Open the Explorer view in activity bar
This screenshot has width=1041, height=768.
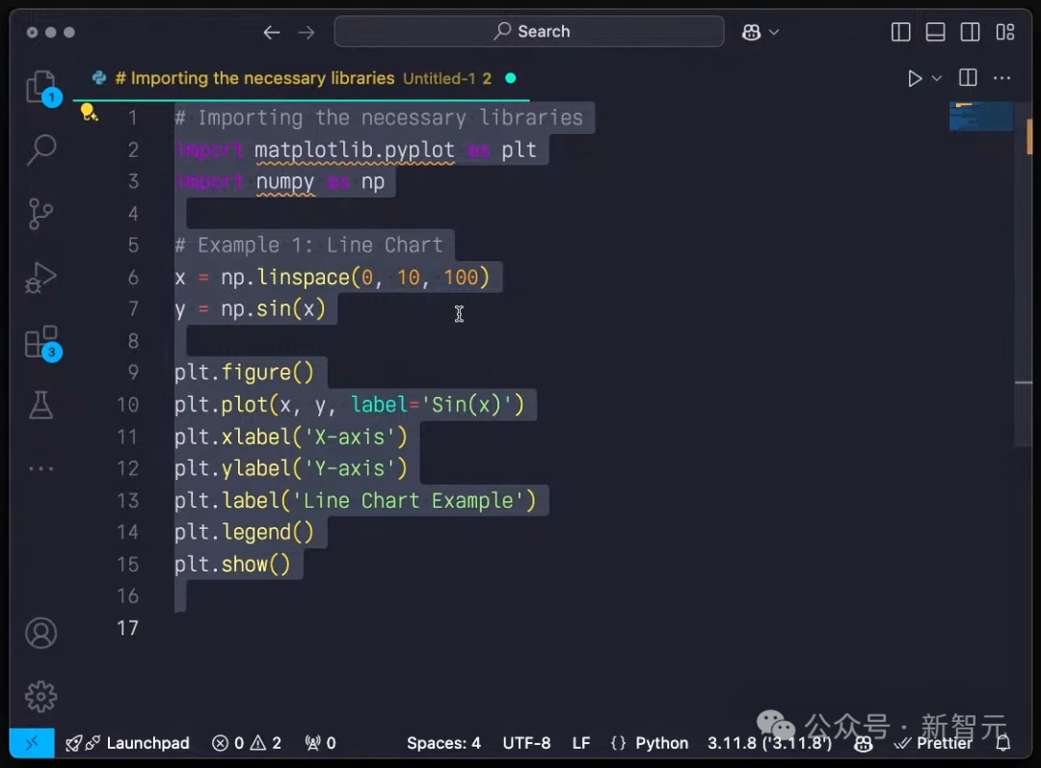(x=40, y=86)
